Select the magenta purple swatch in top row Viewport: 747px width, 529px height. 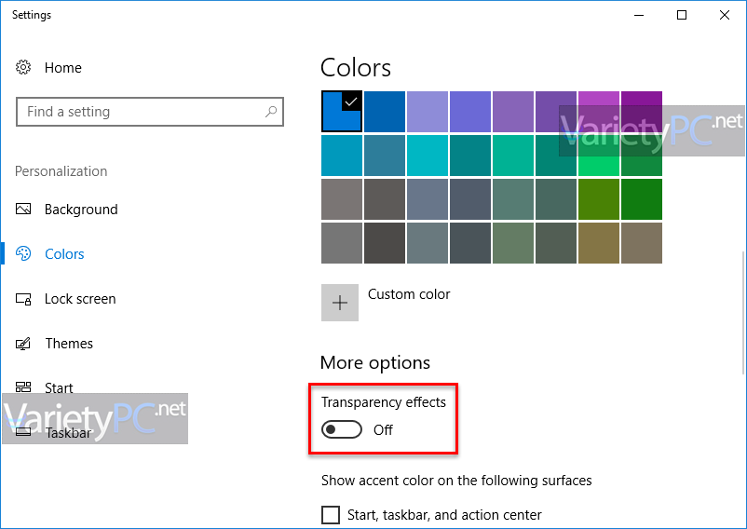point(599,112)
